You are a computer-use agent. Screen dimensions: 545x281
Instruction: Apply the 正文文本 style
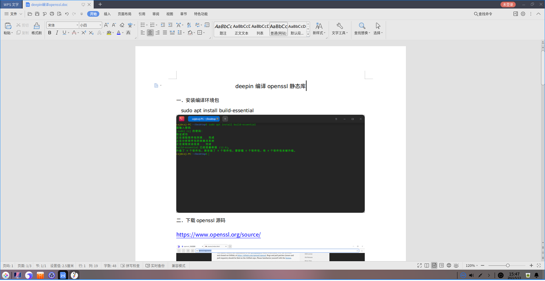point(242,29)
